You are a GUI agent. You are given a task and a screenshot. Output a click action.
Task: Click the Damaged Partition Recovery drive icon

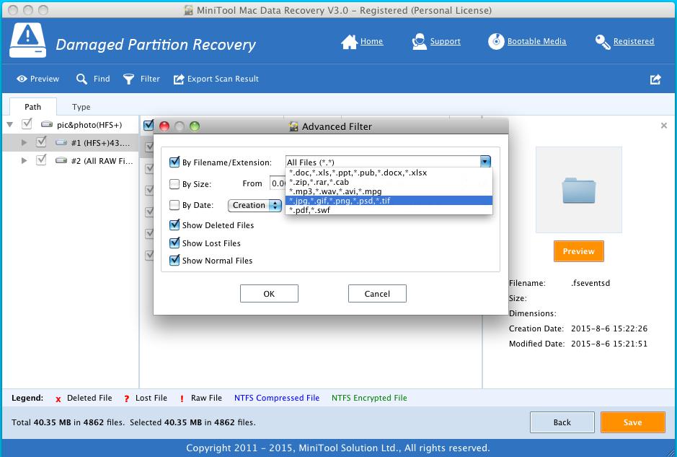tap(27, 40)
